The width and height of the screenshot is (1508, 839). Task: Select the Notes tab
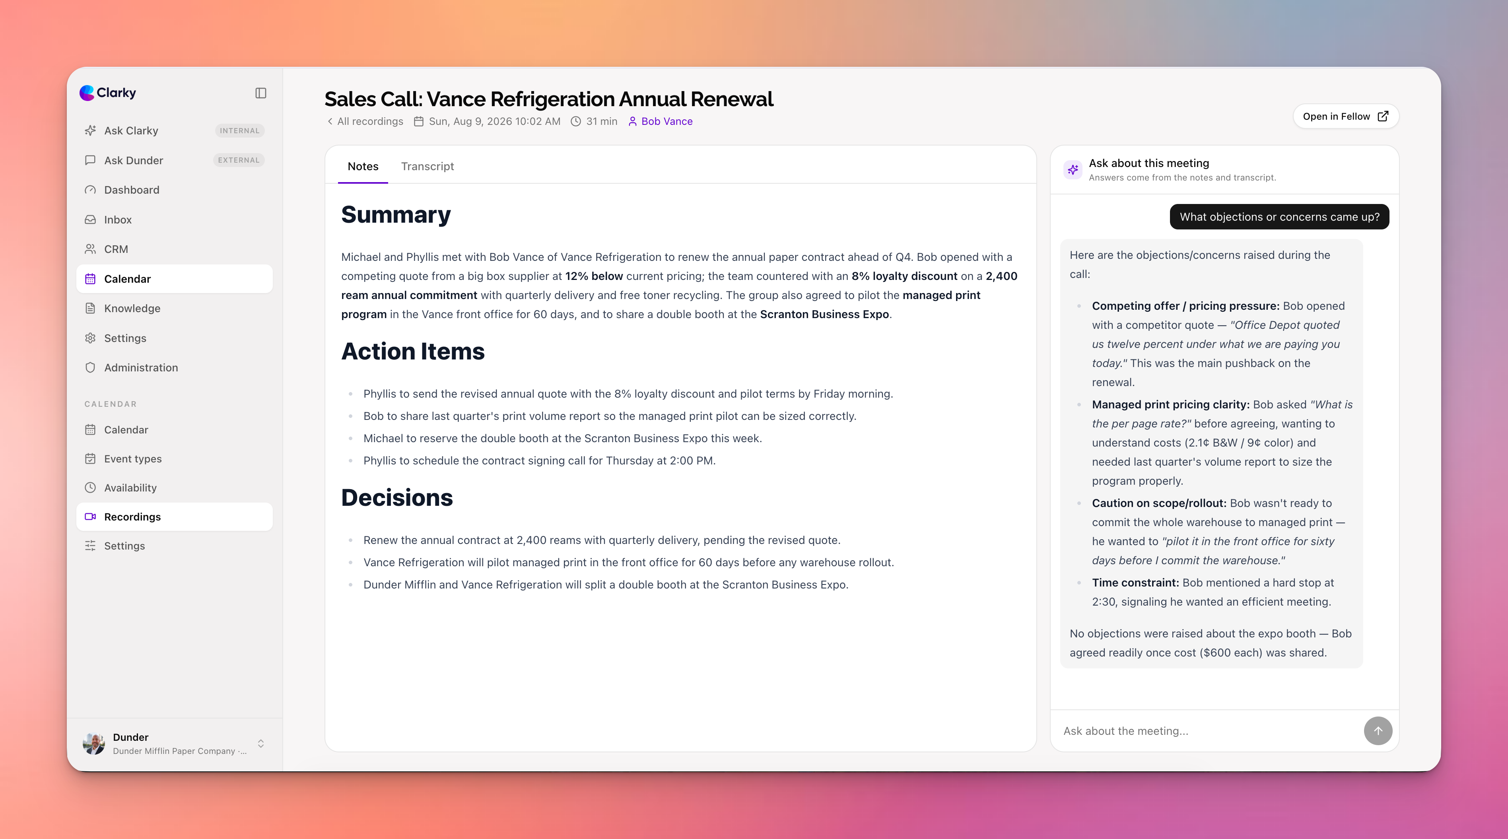pyautogui.click(x=363, y=166)
